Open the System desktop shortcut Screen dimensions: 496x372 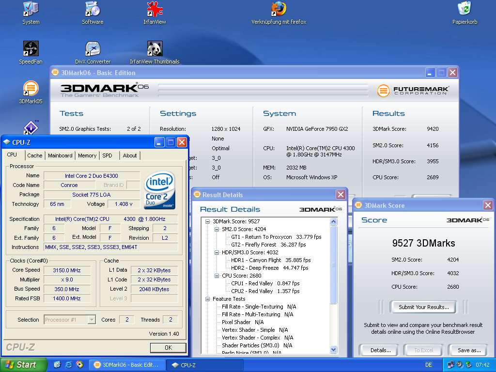[31, 13]
